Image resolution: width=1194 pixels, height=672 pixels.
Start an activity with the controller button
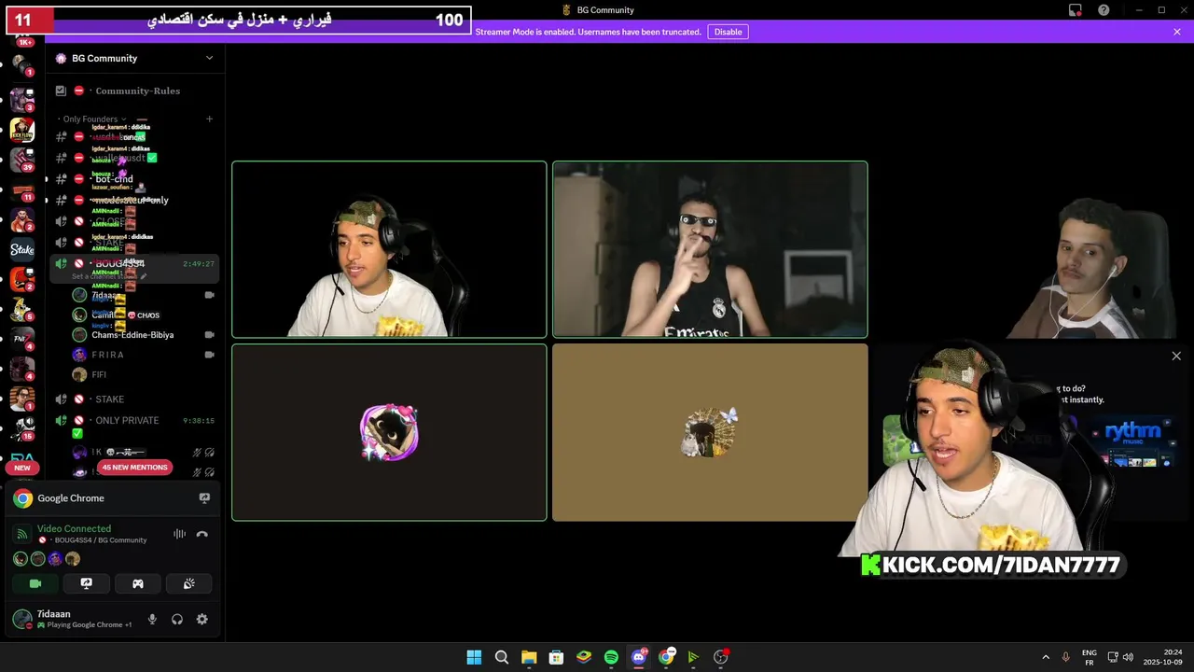137,583
